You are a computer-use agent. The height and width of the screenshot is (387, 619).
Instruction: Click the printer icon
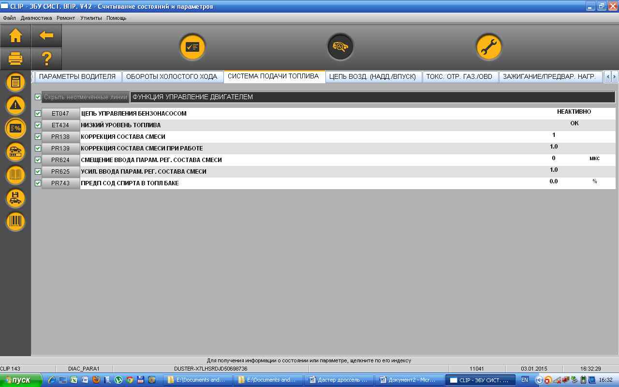15,59
